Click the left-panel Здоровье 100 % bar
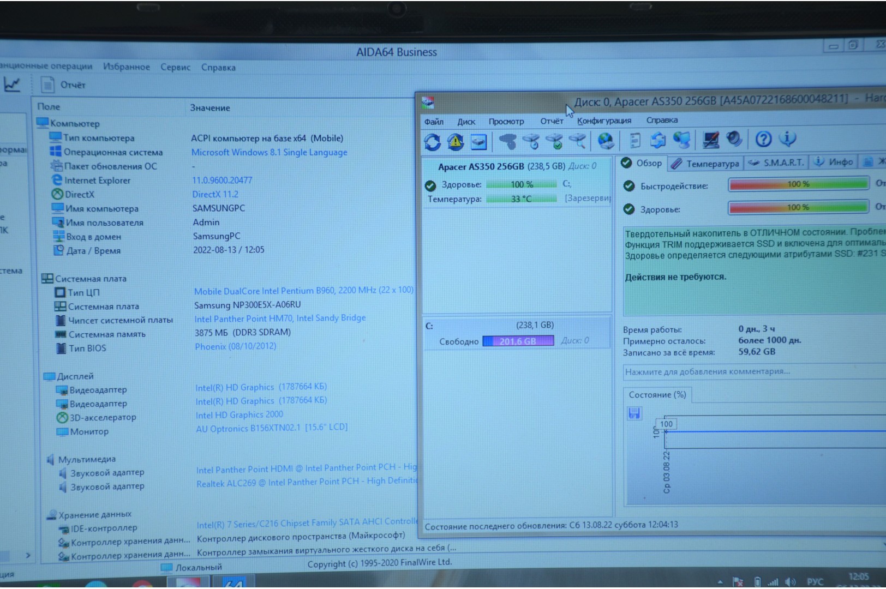Viewport: 886px width, 589px height. [521, 184]
